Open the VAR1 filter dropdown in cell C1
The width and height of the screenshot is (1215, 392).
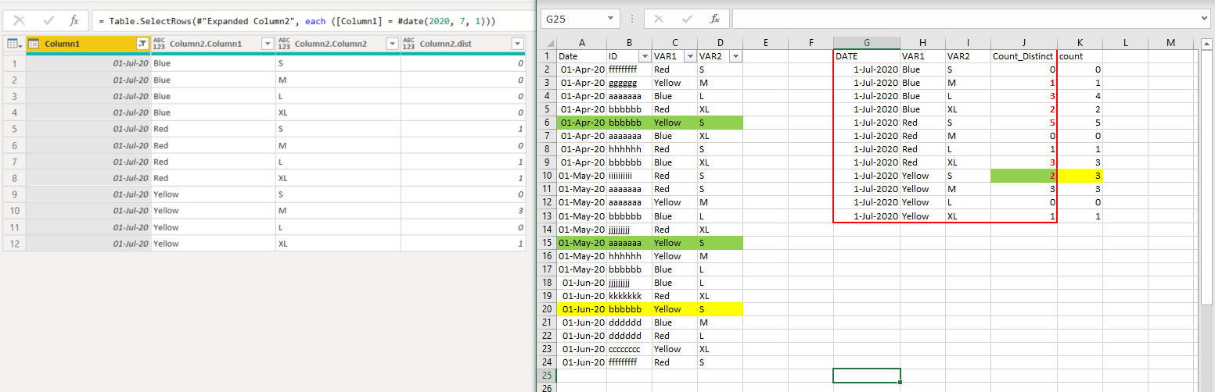[690, 56]
